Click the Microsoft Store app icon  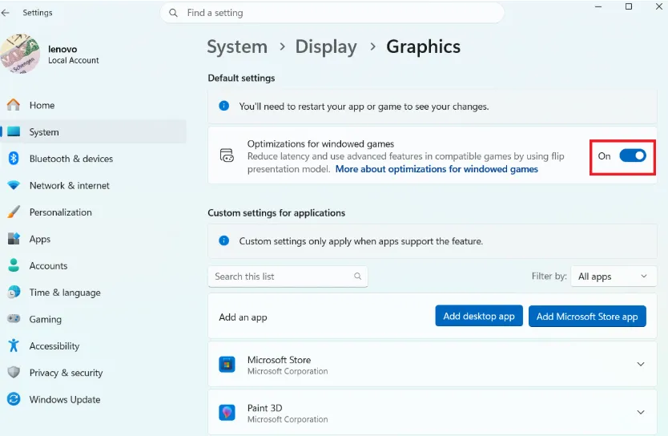click(x=227, y=365)
